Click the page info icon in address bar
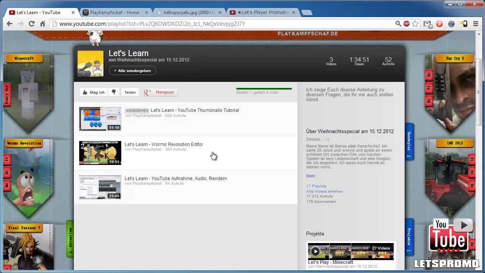This screenshot has height=273, width=485. [55, 24]
